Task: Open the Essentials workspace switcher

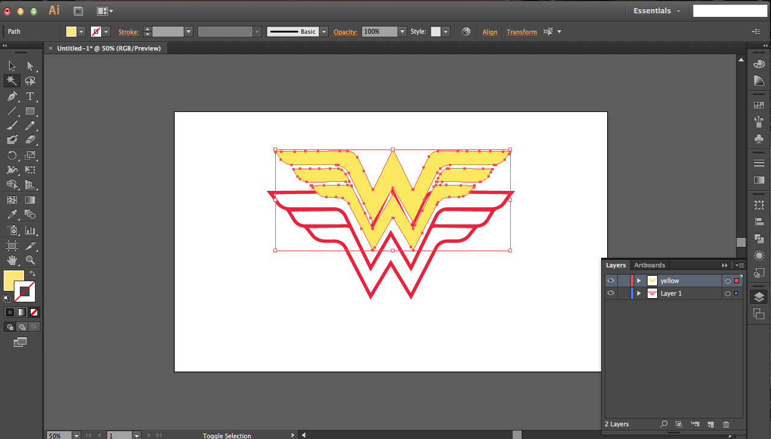Action: (657, 11)
